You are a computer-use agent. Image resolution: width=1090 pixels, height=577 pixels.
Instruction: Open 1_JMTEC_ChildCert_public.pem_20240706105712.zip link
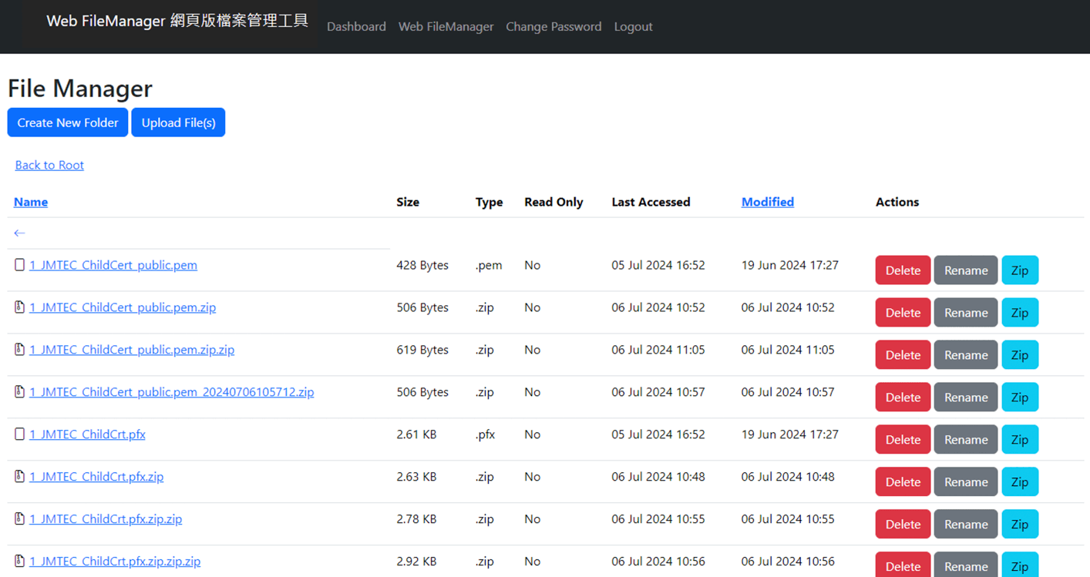(172, 392)
